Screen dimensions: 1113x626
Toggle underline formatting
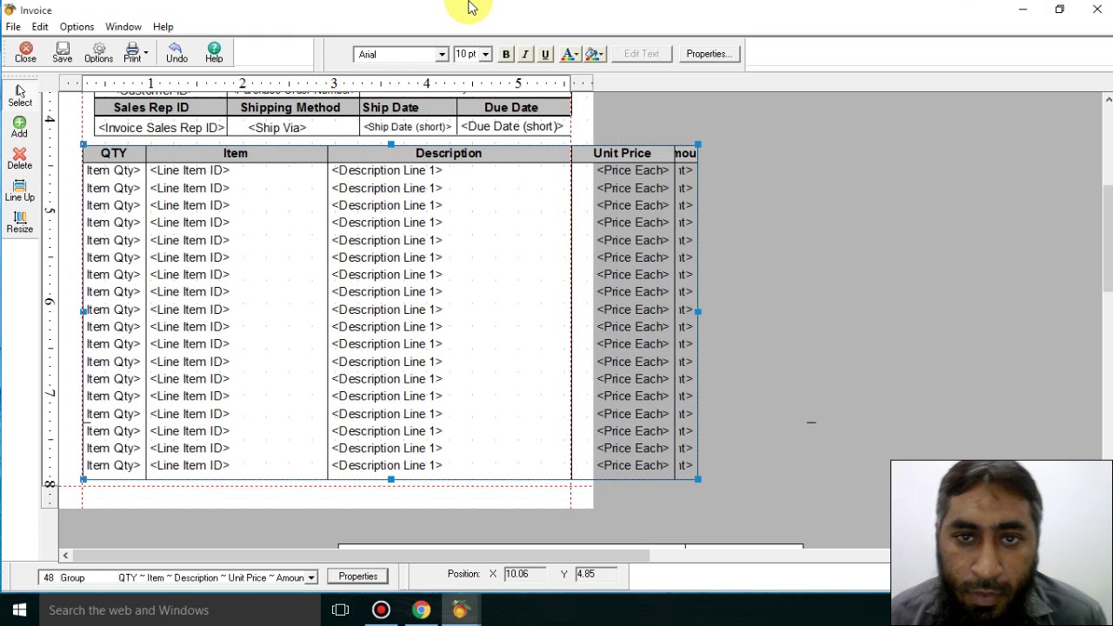click(545, 54)
